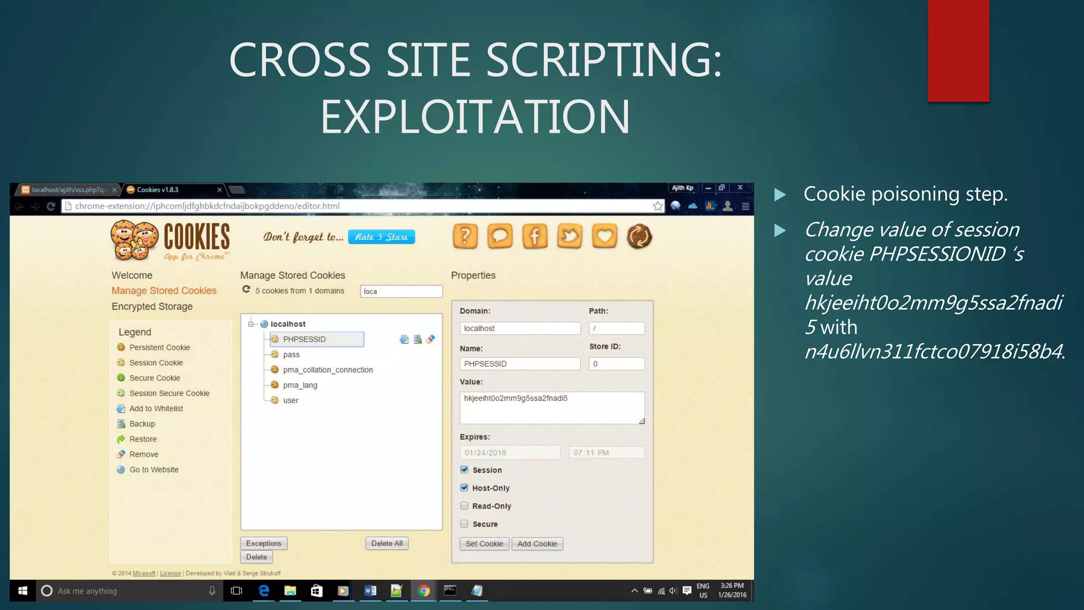Click the Delete All button
The height and width of the screenshot is (610, 1084).
(387, 543)
